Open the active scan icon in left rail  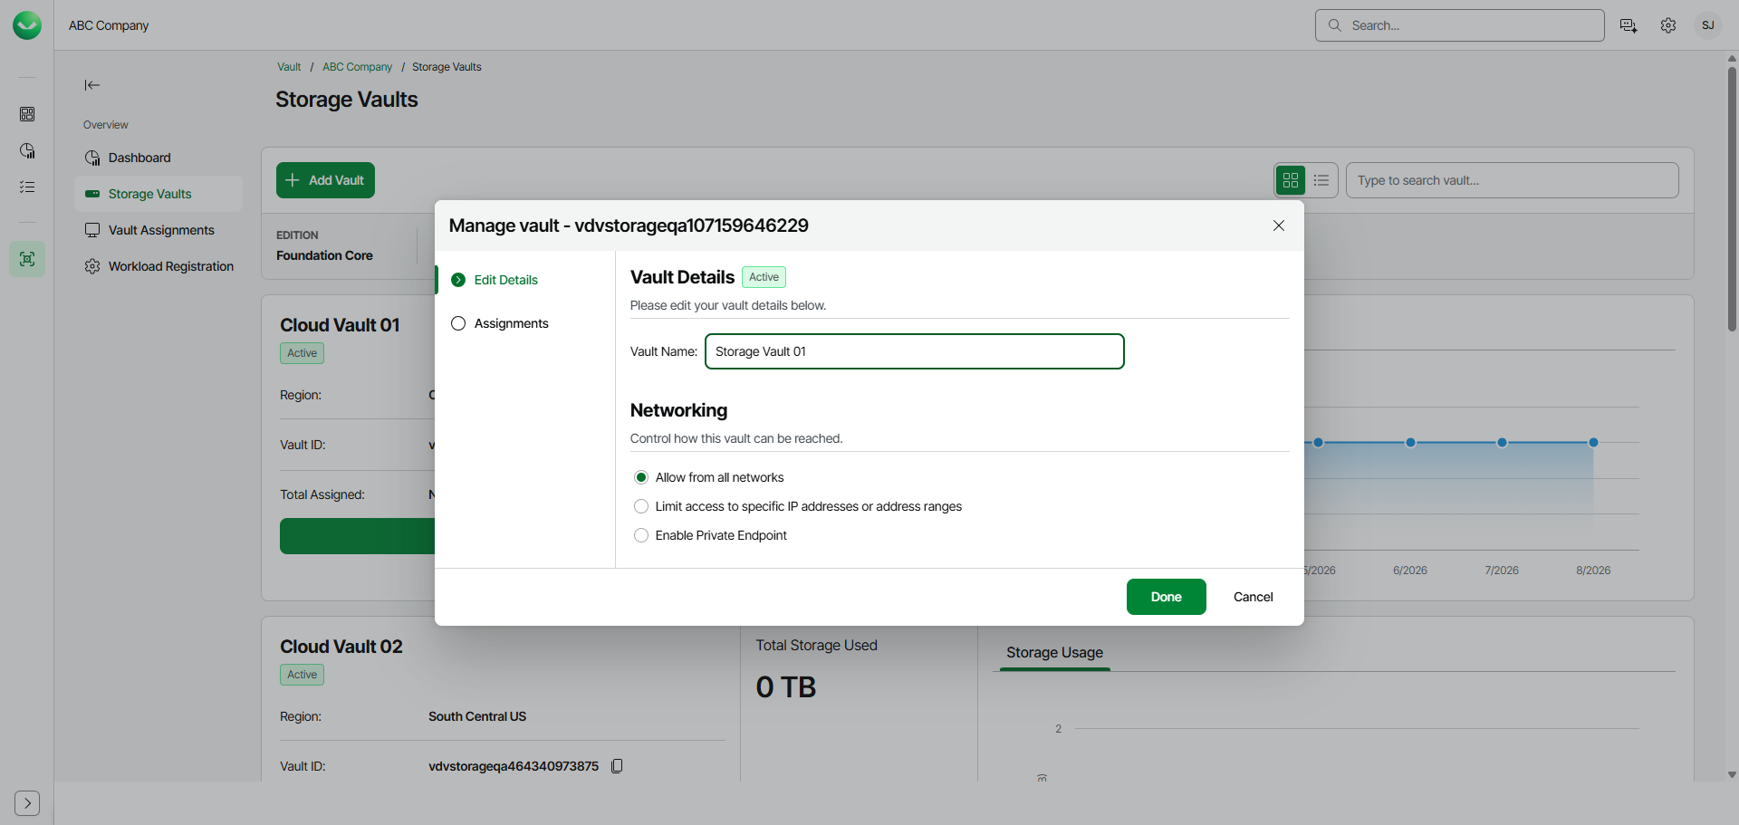coord(27,259)
